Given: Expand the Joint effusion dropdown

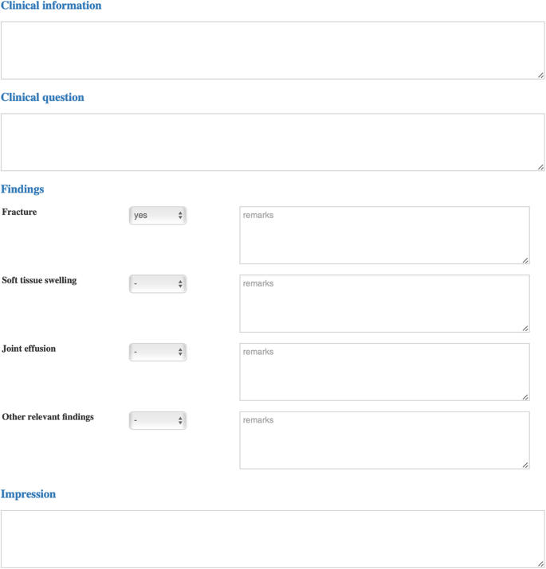Looking at the screenshot, I should 158,352.
